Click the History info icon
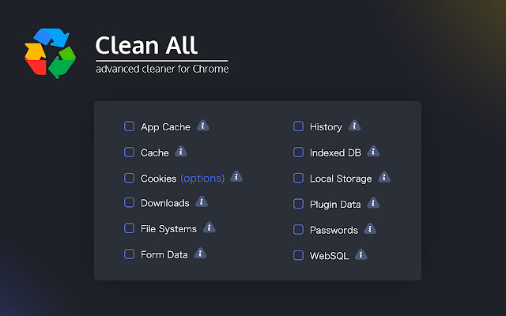Viewport: 506px width, 316px height. (x=354, y=126)
